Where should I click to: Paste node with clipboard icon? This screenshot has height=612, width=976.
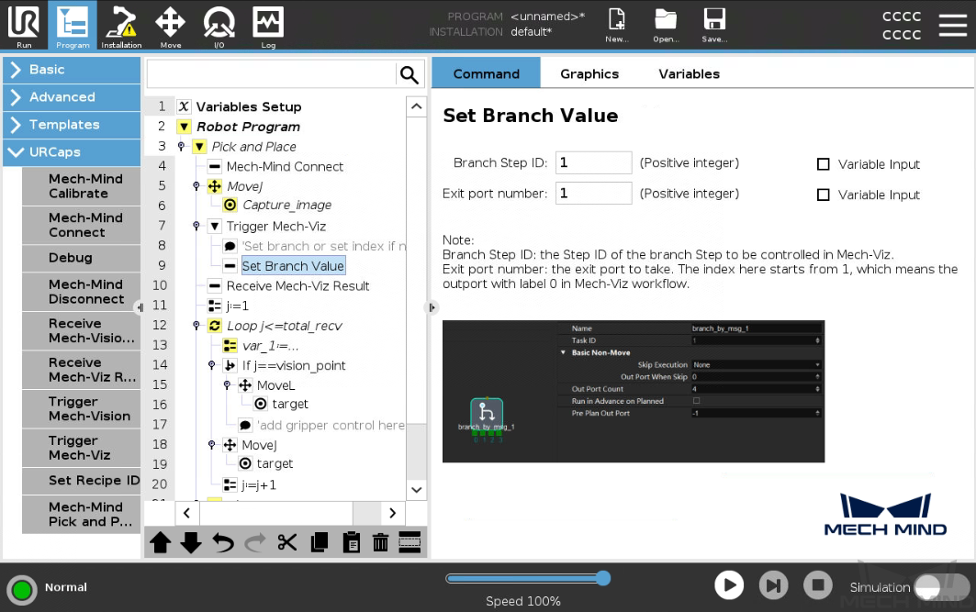tap(351, 542)
